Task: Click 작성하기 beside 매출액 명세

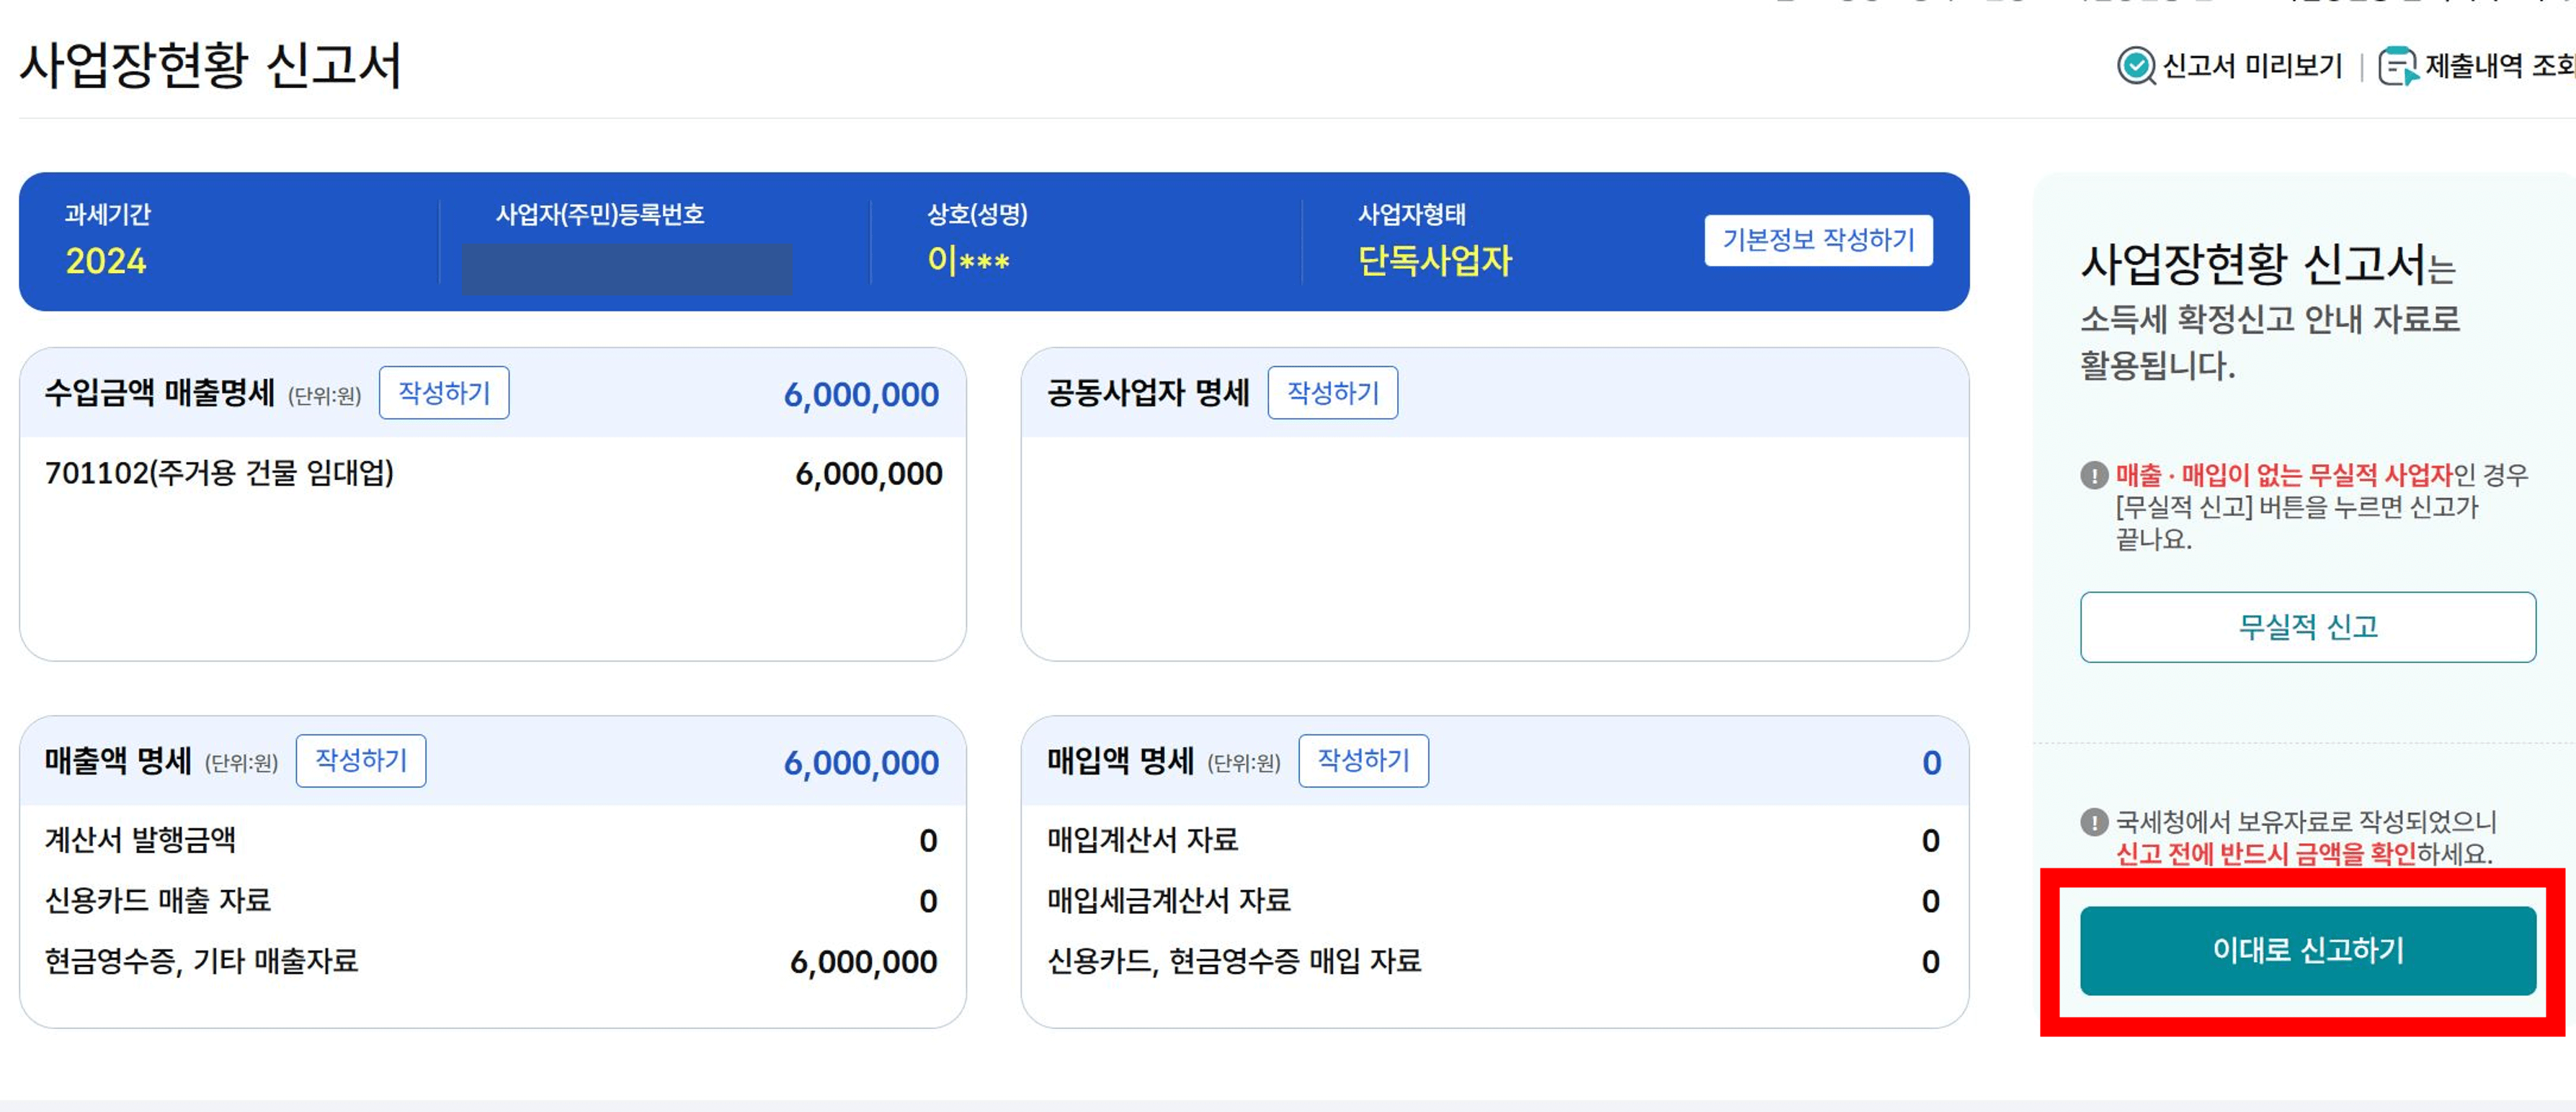Action: [361, 761]
